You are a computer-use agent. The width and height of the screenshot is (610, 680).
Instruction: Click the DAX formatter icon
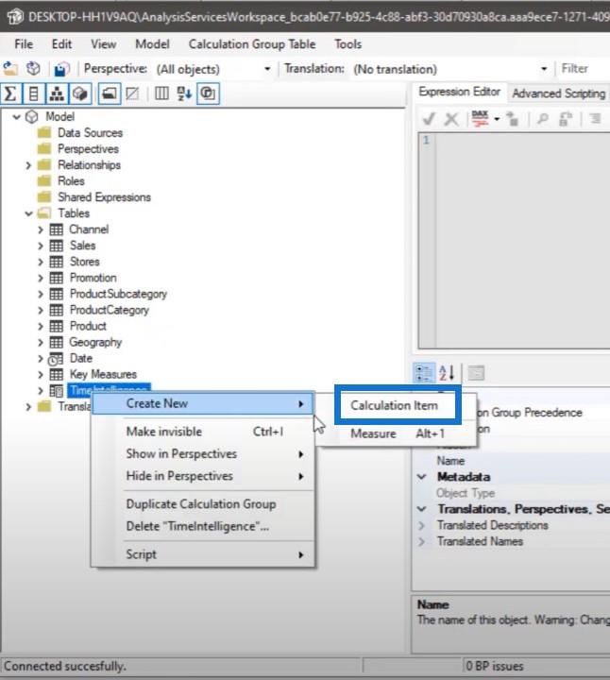tap(480, 118)
